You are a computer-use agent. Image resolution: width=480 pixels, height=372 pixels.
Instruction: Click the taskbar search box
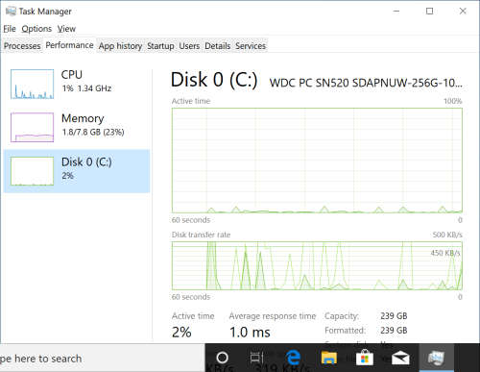coord(103,359)
